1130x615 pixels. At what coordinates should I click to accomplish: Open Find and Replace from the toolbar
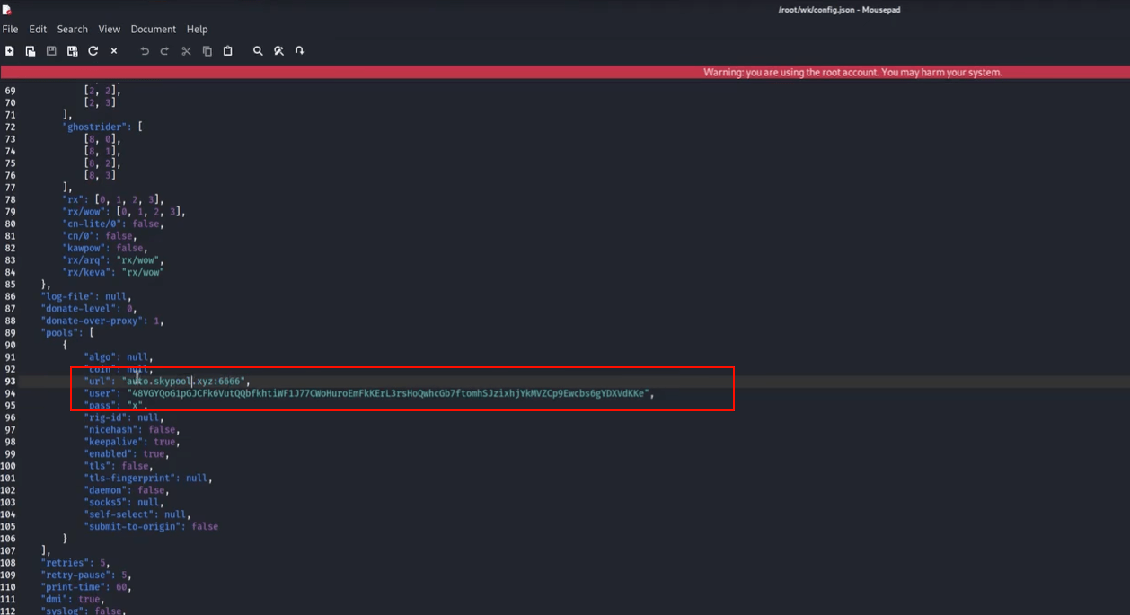pos(278,51)
